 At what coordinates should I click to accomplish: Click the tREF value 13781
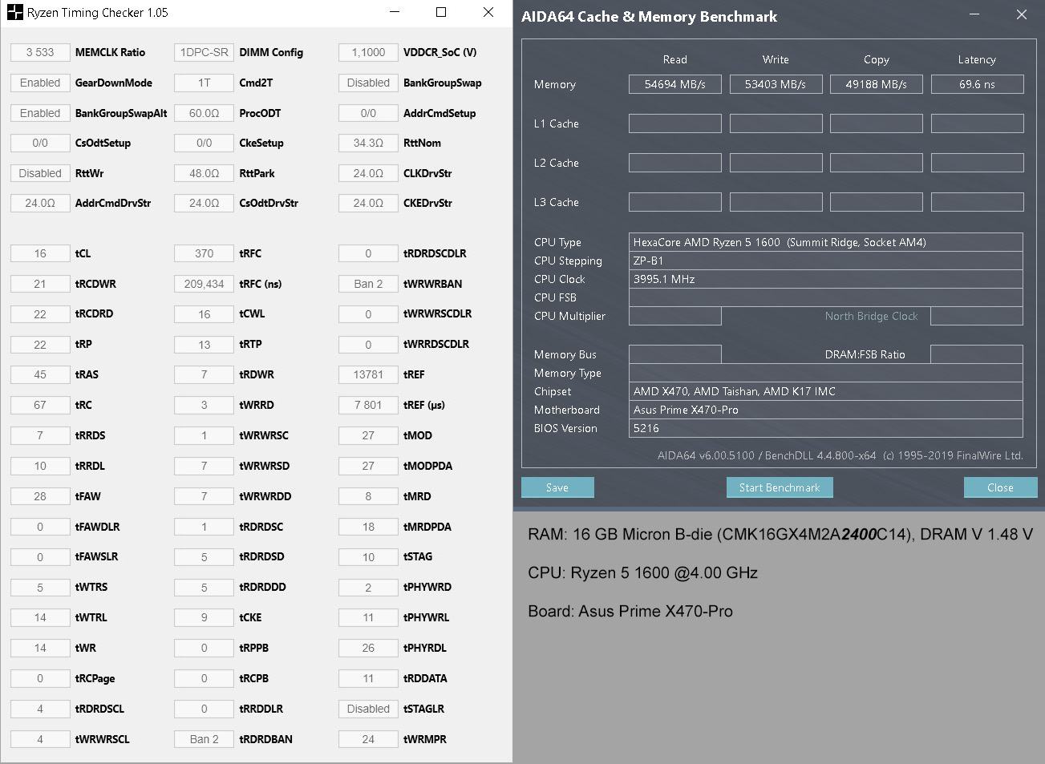click(368, 374)
